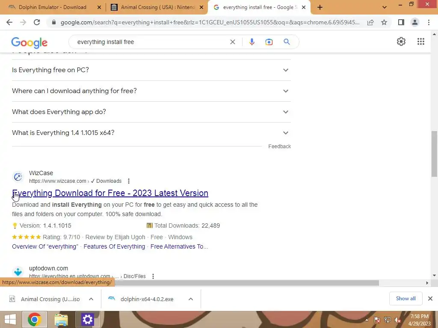Click the uptodown.com site name
Image resolution: width=438 pixels, height=328 pixels.
(49, 268)
